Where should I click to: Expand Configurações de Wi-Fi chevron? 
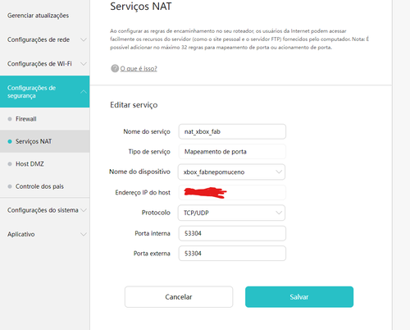click(84, 64)
